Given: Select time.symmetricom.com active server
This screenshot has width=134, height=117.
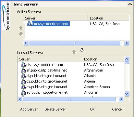Looking at the screenshot, I should pyautogui.click(x=51, y=24).
